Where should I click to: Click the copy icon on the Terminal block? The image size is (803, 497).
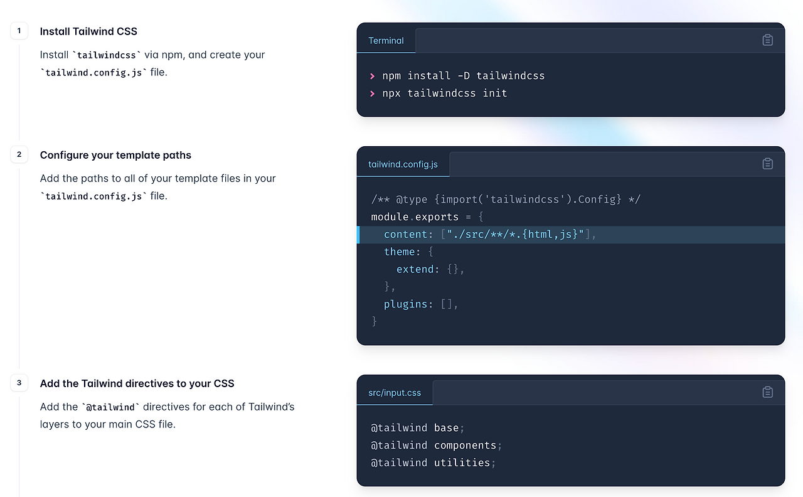coord(767,40)
